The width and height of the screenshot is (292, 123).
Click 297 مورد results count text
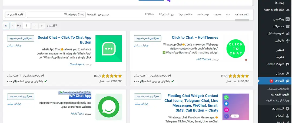click(52, 26)
